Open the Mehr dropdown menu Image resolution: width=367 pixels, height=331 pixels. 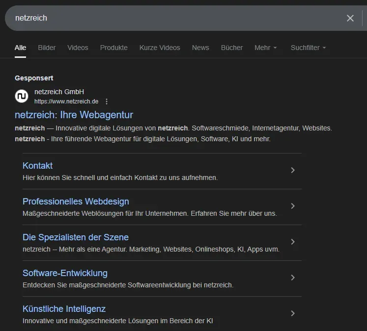(x=266, y=48)
